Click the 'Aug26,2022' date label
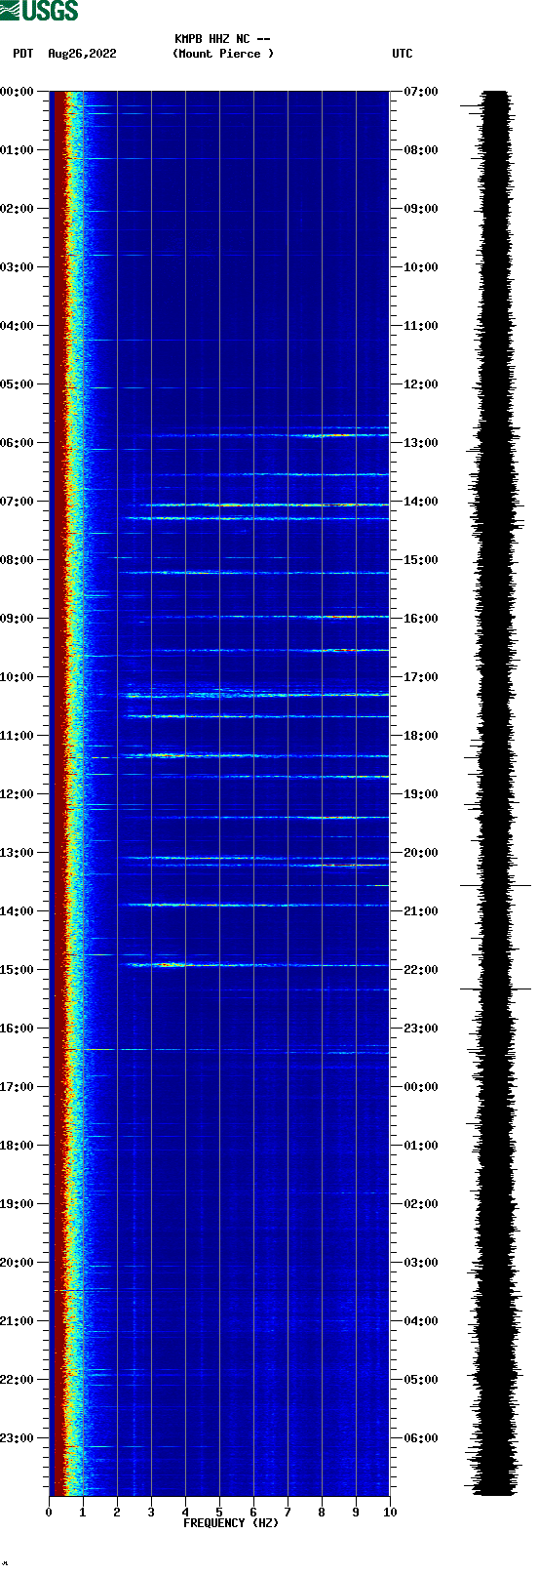This screenshot has height=1574, width=538. (x=82, y=54)
